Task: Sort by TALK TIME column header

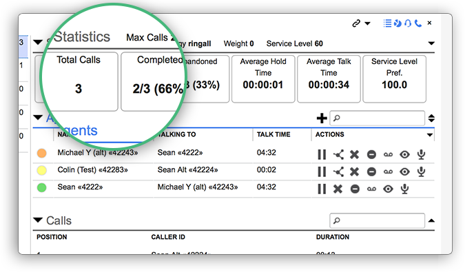Action: click(273, 134)
